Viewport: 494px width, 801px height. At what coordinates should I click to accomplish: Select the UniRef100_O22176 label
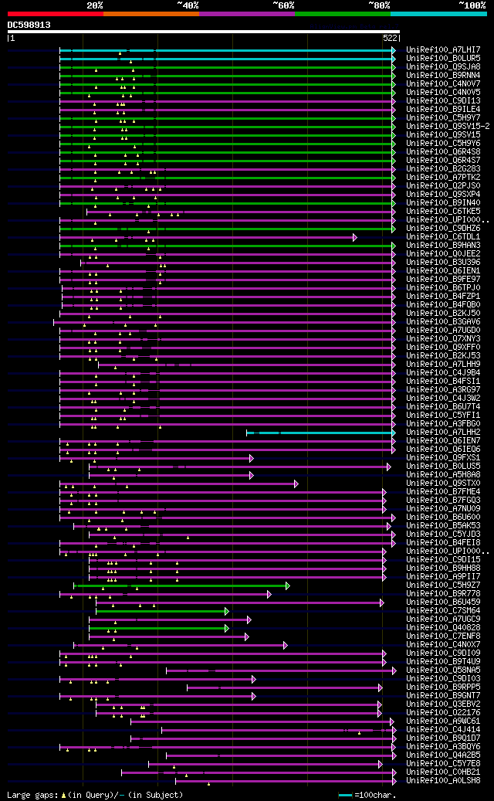(443, 714)
